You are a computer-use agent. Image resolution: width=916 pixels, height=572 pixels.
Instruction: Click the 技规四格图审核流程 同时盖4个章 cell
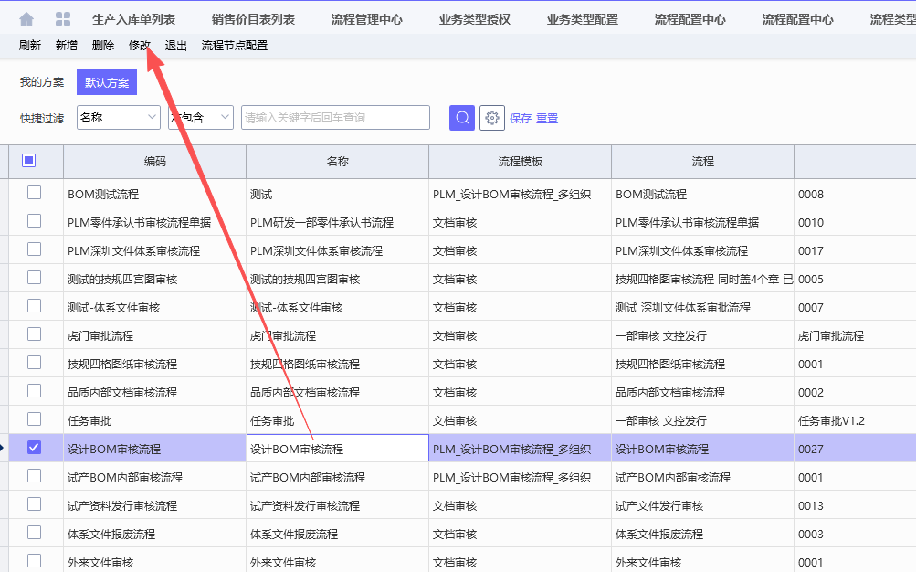[703, 280]
